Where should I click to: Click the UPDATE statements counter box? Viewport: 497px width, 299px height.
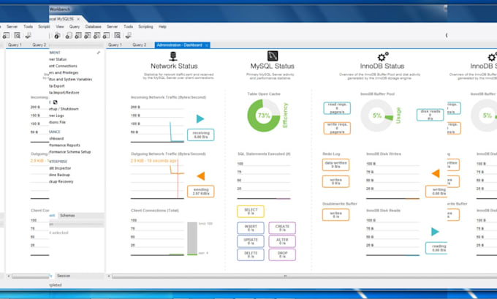tap(251, 241)
